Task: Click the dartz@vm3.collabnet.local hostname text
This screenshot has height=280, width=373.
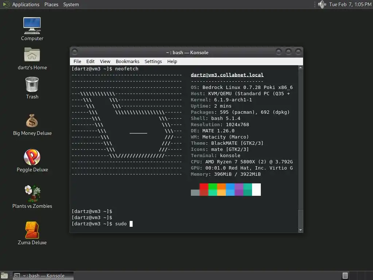Action: (x=227, y=75)
